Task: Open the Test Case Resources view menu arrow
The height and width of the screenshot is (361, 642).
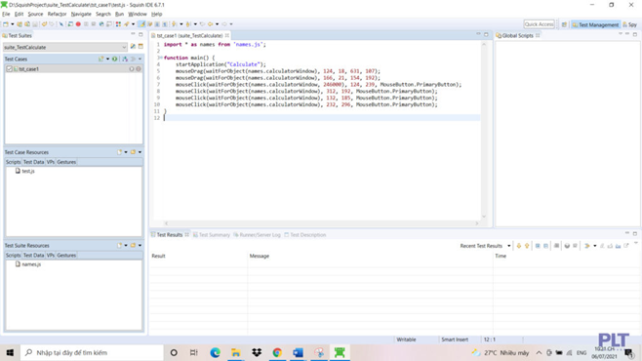Action: [140, 152]
